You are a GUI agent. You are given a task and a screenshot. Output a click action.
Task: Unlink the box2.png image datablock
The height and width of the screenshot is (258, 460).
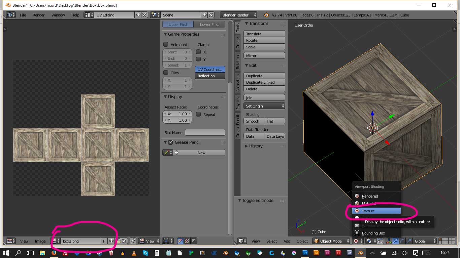tap(124, 241)
